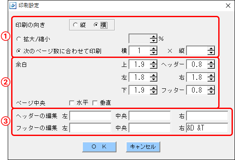The image size is (235, 160).
Task: Increase the 左 margin value
Action: 153,75
